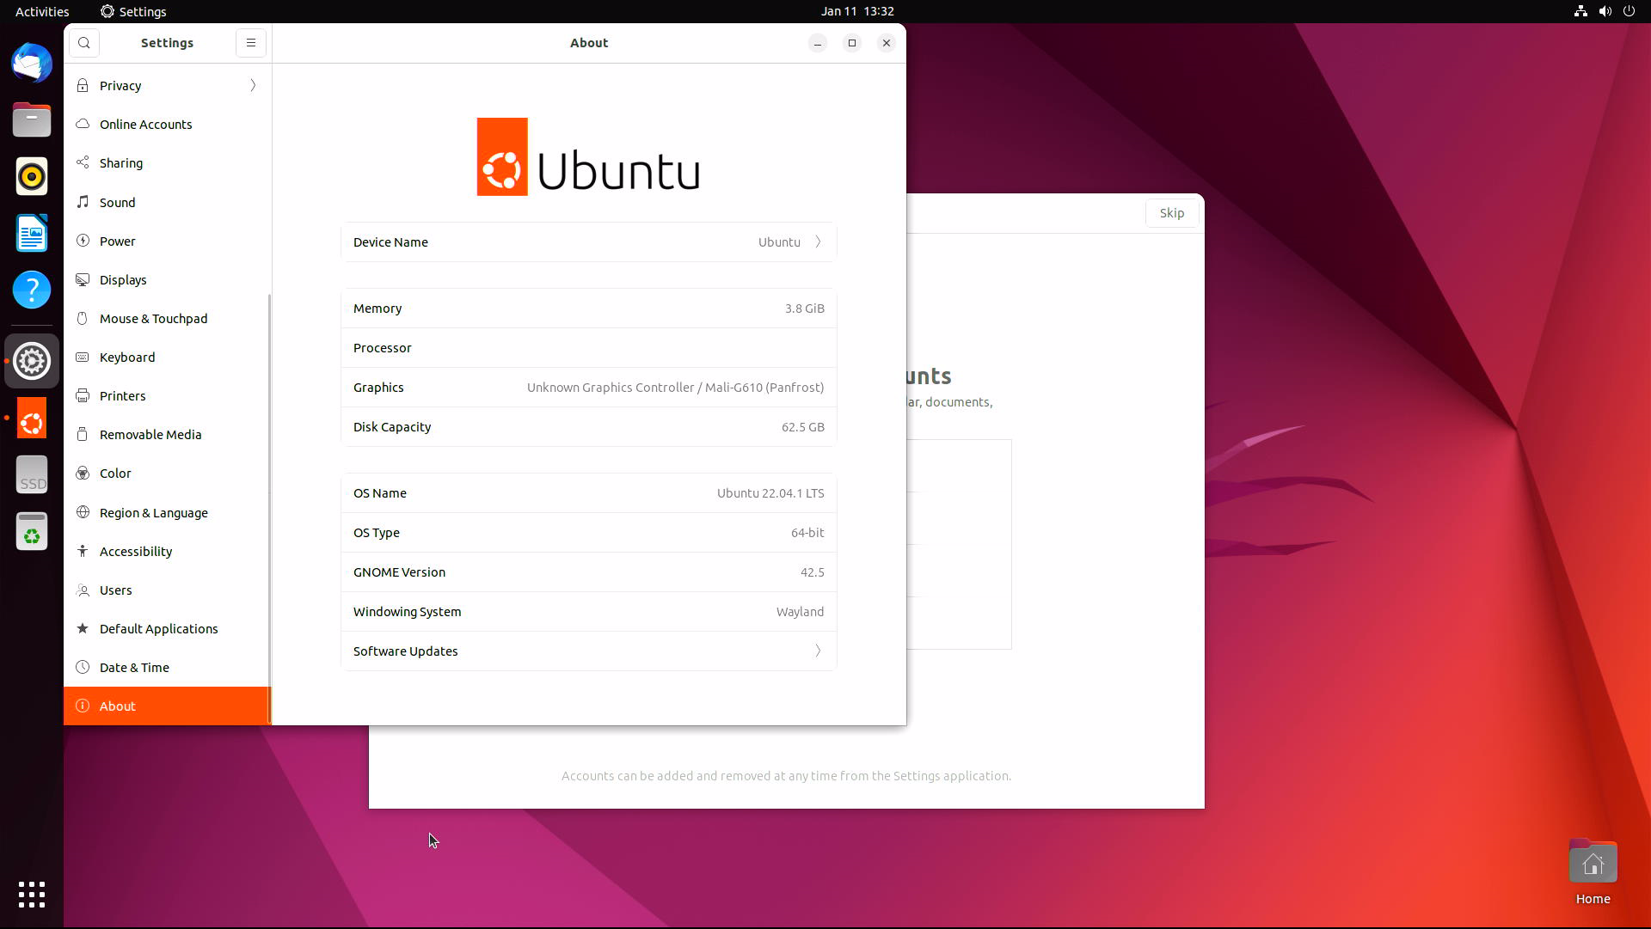This screenshot has height=929, width=1651.
Task: Click the Power icon in sidebar
Action: [83, 241]
